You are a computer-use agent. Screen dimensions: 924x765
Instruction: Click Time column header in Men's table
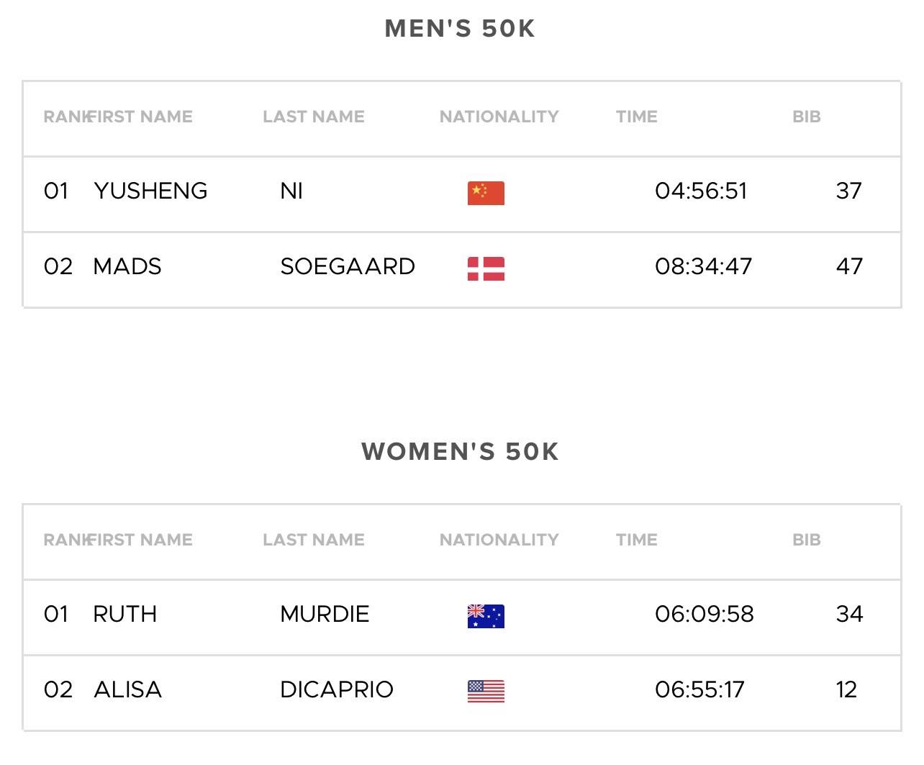click(x=636, y=117)
